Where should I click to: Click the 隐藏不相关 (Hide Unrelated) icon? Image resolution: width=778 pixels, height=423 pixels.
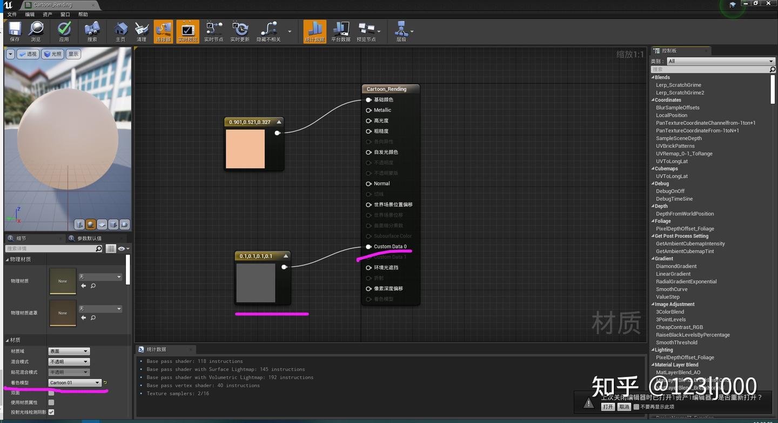coord(269,31)
